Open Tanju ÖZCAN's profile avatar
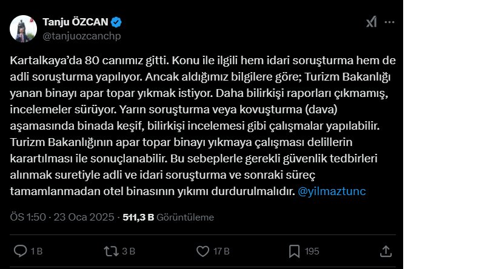The image size is (485, 269). coord(23,28)
